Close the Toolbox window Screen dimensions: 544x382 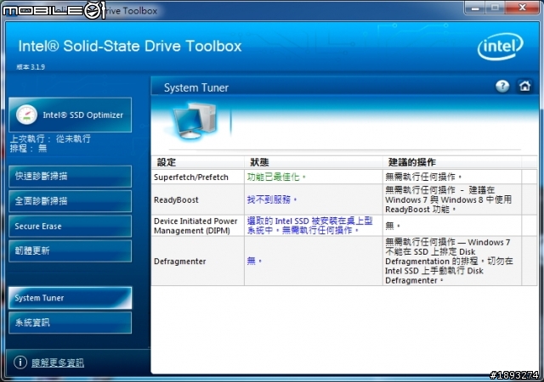tap(522, 8)
